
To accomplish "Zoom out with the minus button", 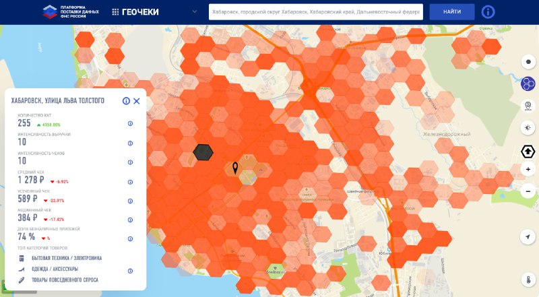I will pos(528,191).
